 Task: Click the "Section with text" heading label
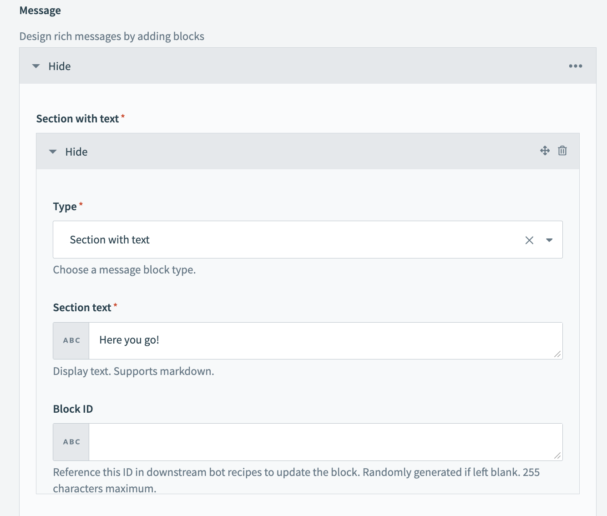77,119
